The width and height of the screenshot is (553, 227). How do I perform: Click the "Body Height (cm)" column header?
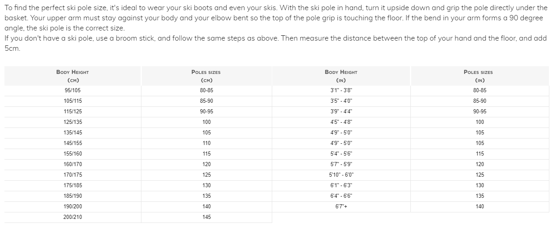(x=73, y=76)
